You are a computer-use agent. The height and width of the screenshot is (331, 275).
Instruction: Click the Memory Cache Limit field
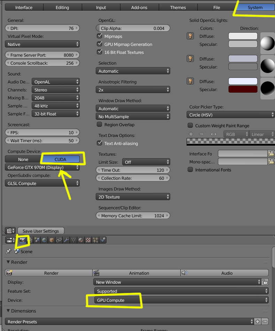coord(133,216)
